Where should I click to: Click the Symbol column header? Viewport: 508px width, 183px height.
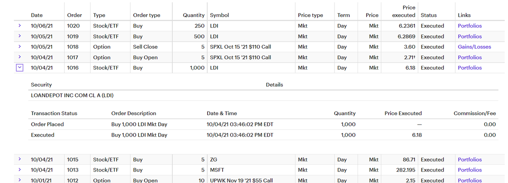pyautogui.click(x=219, y=15)
